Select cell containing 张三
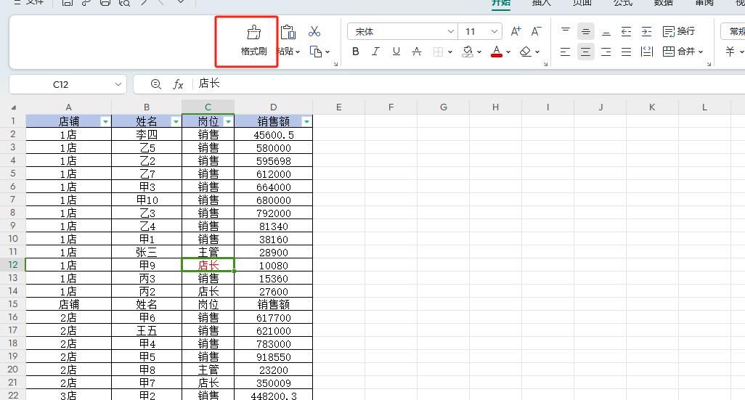Screen dimensions: 745x400 [147, 252]
